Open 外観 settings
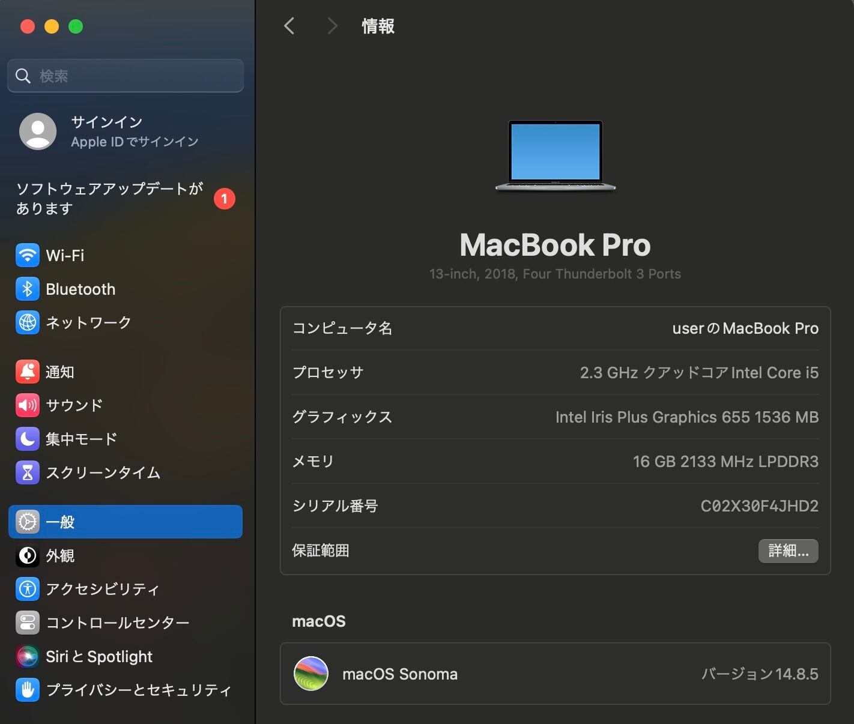This screenshot has width=854, height=724. (126, 555)
